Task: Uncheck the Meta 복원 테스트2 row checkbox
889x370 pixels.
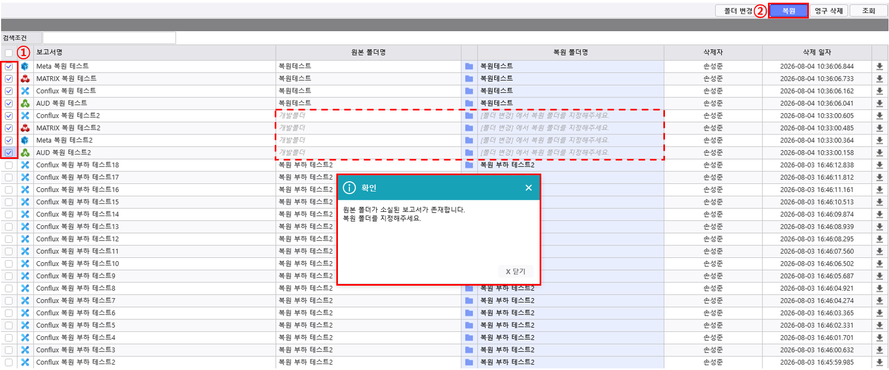Action: point(9,140)
